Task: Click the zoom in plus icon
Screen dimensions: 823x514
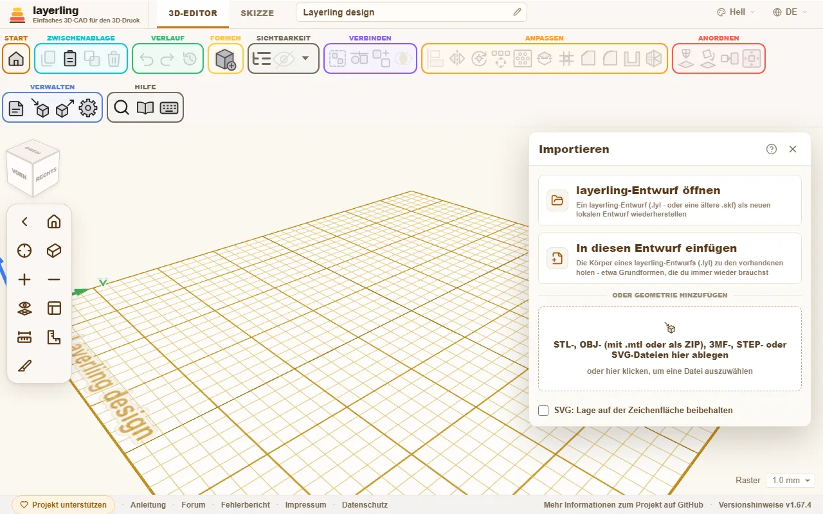Action: pos(24,279)
